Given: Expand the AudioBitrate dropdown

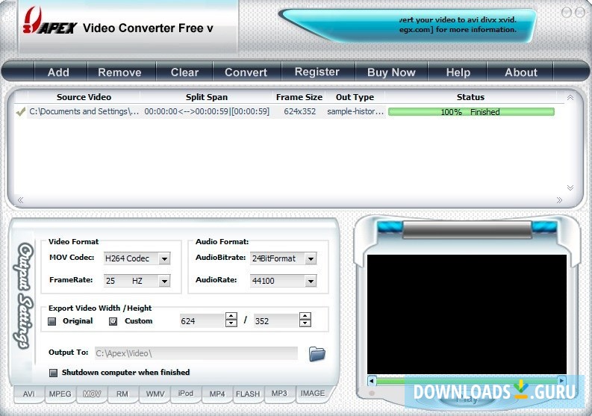Looking at the screenshot, I should point(311,259).
